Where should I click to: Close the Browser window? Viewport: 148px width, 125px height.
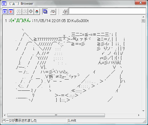click(x=140, y=3)
